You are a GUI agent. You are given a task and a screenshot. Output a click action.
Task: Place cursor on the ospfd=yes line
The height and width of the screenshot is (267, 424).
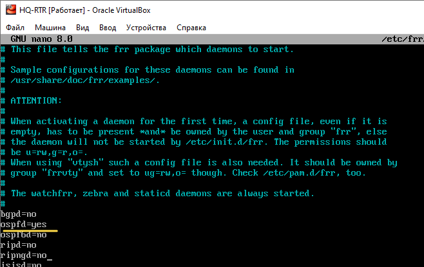tap(24, 225)
